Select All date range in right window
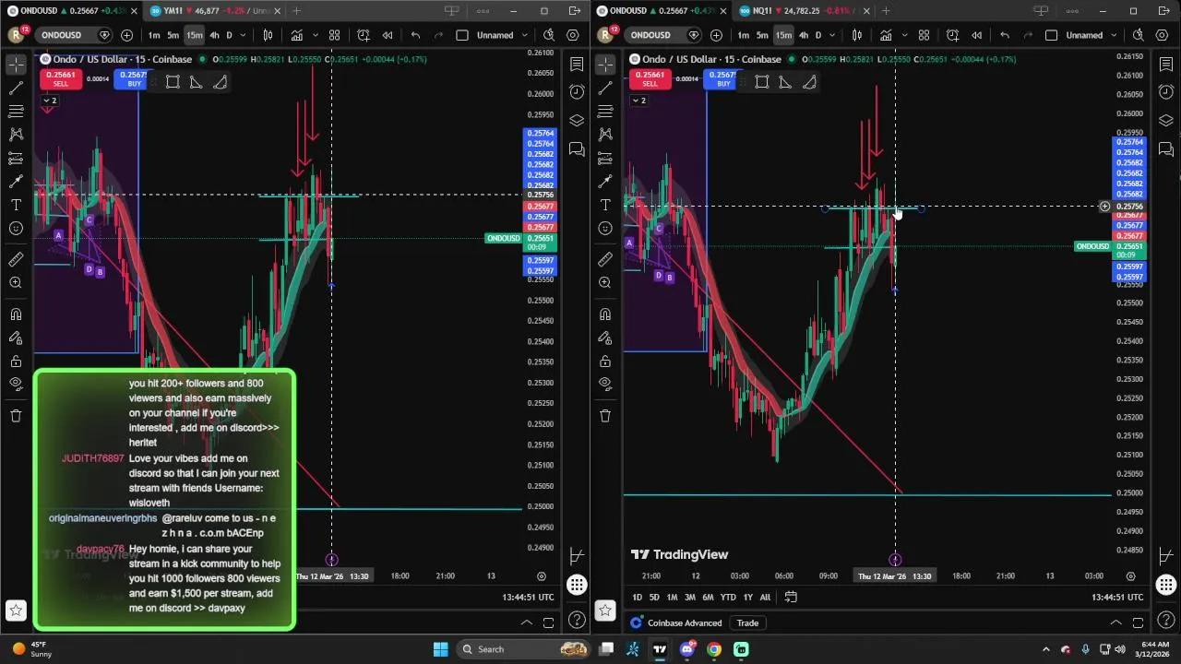 [x=765, y=598]
